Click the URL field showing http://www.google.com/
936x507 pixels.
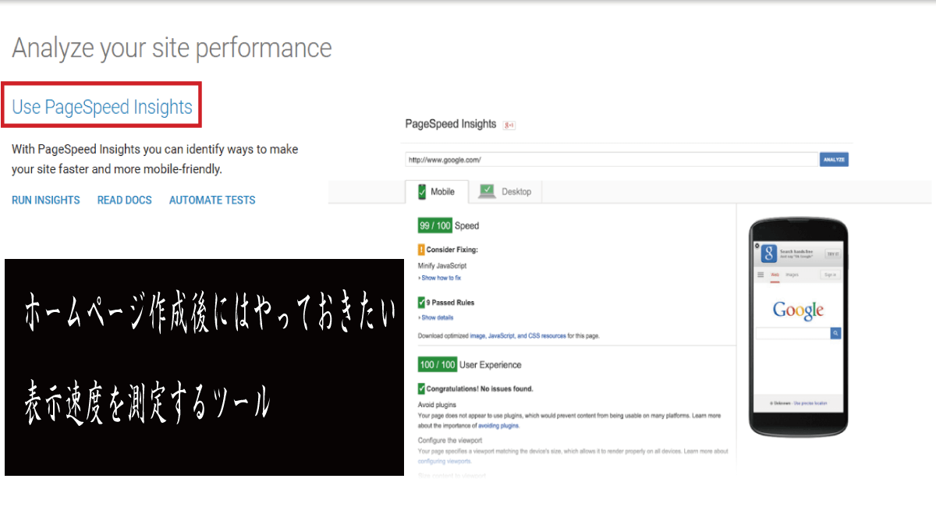tap(608, 158)
